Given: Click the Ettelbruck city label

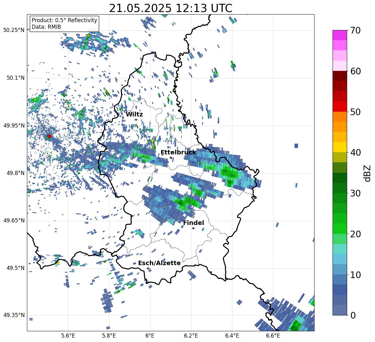Looking at the screenshot, I should coord(178,152).
